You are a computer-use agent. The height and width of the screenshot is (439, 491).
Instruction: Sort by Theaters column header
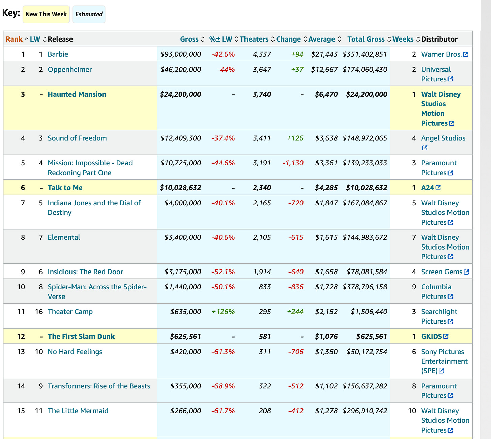coord(257,39)
